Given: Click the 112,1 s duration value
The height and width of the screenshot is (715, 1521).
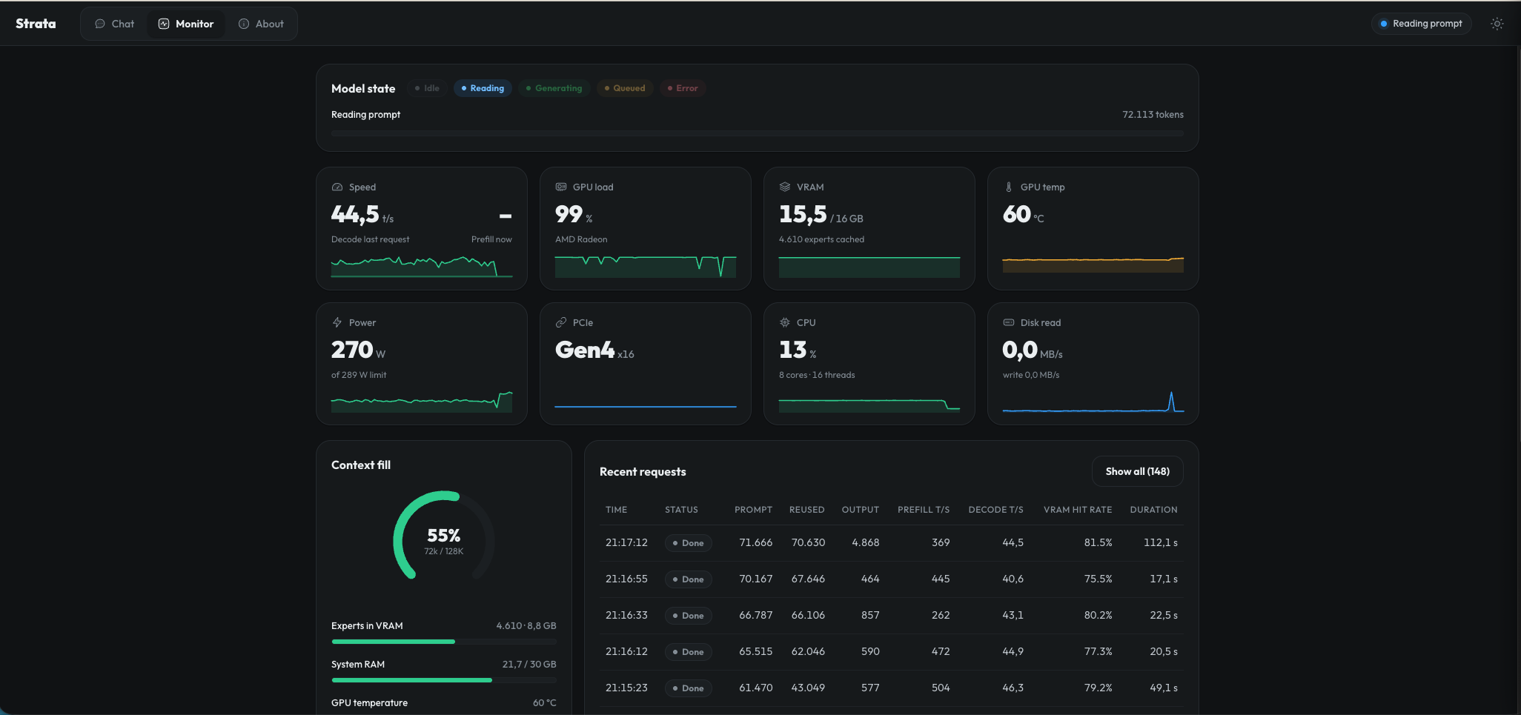Looking at the screenshot, I should (x=1161, y=543).
